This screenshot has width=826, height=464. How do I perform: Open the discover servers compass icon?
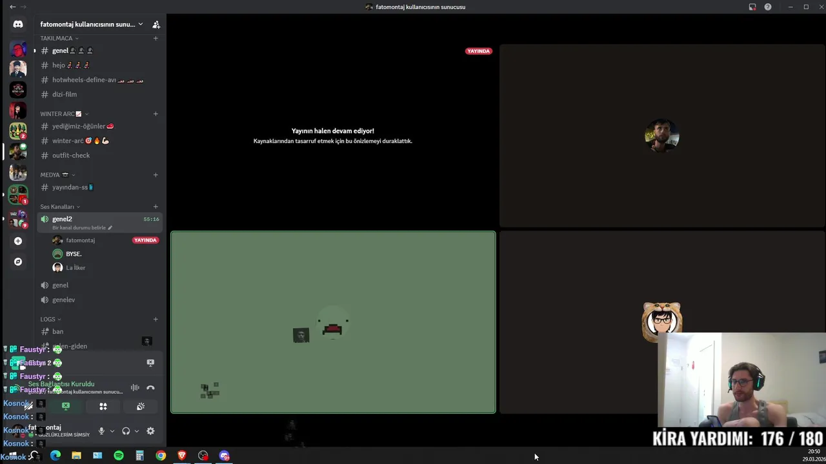tap(18, 262)
